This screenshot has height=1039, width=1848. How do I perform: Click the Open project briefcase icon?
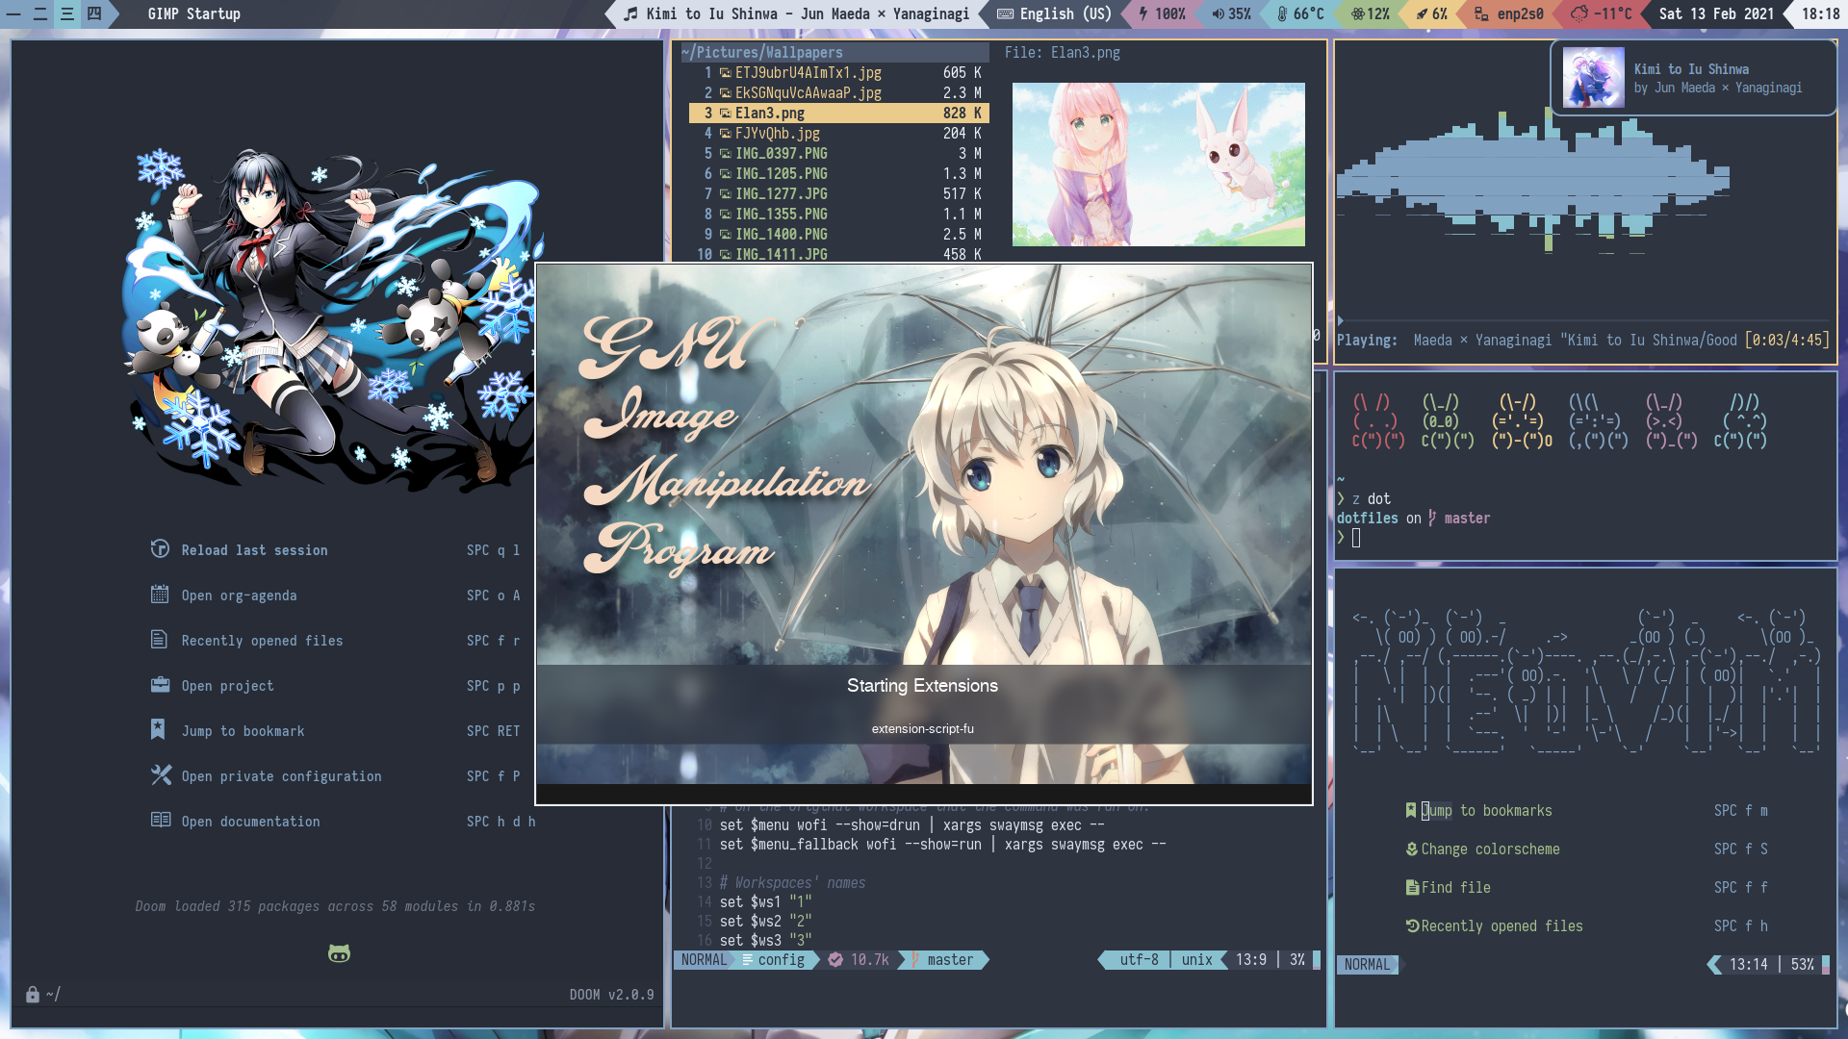point(160,685)
